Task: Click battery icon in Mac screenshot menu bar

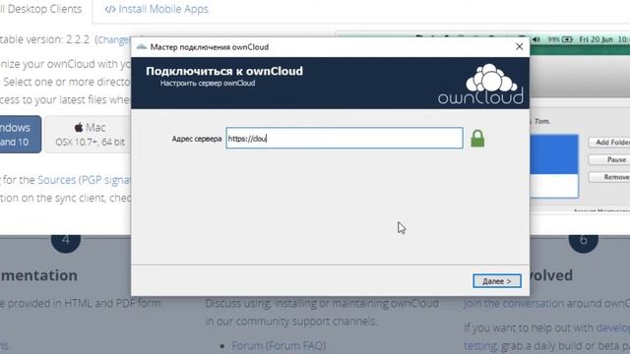Action: (x=567, y=39)
